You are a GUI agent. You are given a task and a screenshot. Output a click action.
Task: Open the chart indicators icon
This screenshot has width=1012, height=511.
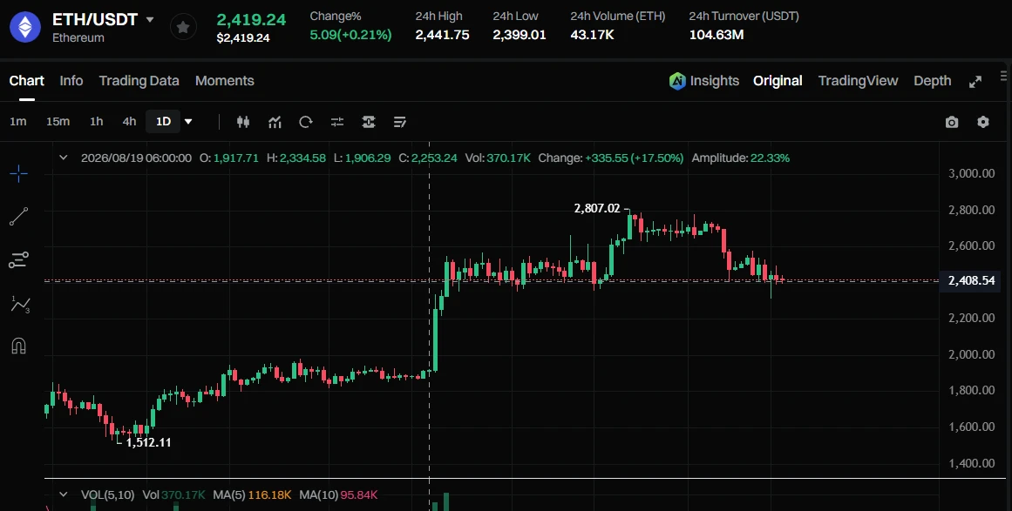pyautogui.click(x=275, y=122)
